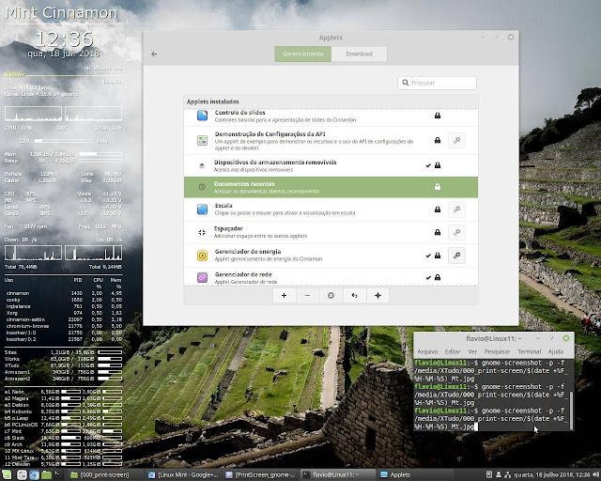Open the Terminal menu in terminal window
Image resolution: width=601 pixels, height=481 pixels.
[530, 351]
